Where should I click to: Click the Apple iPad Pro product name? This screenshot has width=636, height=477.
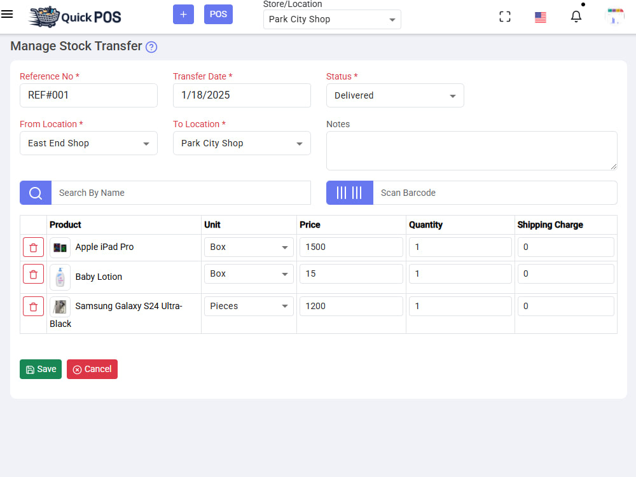point(104,247)
